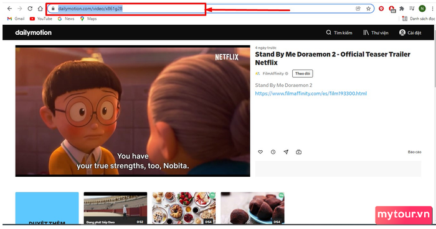Open the YouTube bookmark
The height and width of the screenshot is (229, 436).
41,19
